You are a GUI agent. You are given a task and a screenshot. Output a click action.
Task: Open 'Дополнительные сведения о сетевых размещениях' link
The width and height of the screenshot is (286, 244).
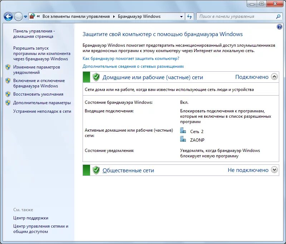tap(133, 66)
